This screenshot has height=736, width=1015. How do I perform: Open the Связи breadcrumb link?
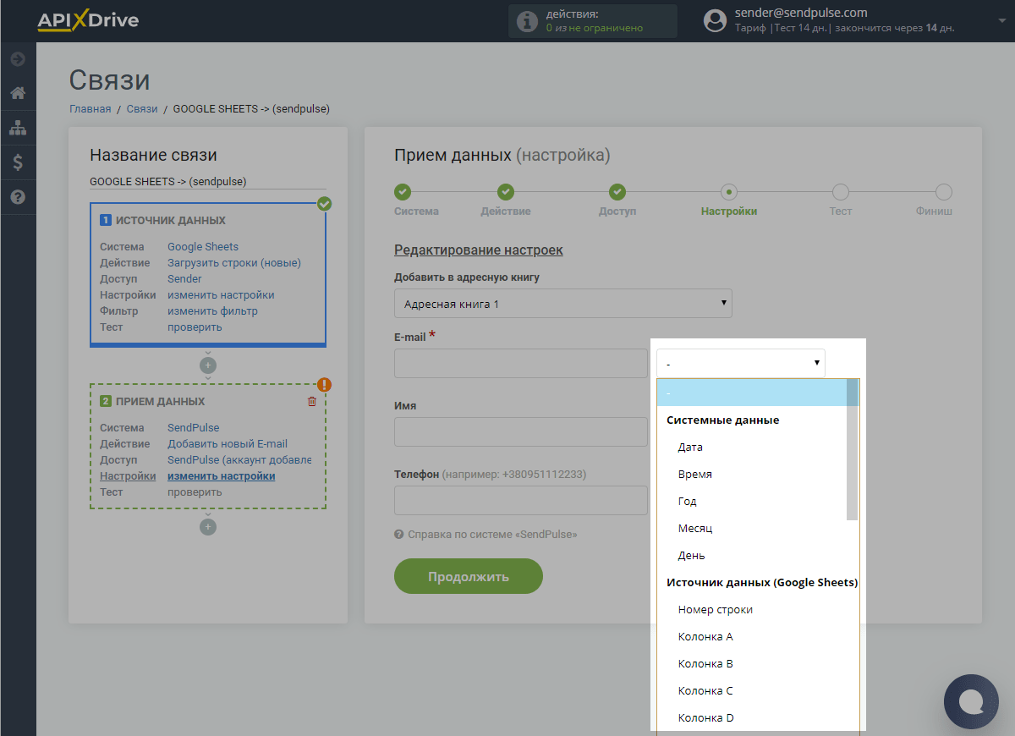click(142, 108)
